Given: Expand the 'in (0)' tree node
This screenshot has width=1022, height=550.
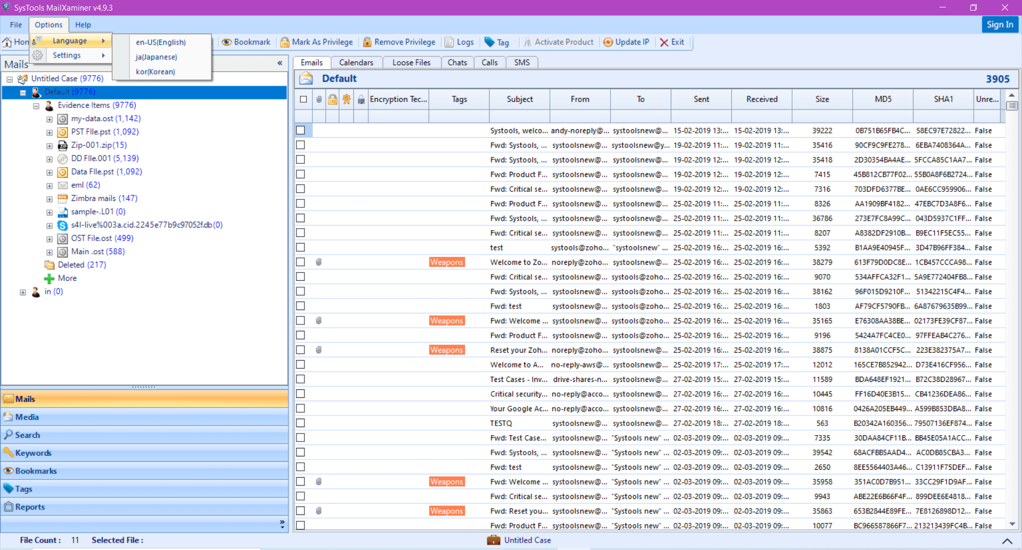Looking at the screenshot, I should (x=23, y=292).
